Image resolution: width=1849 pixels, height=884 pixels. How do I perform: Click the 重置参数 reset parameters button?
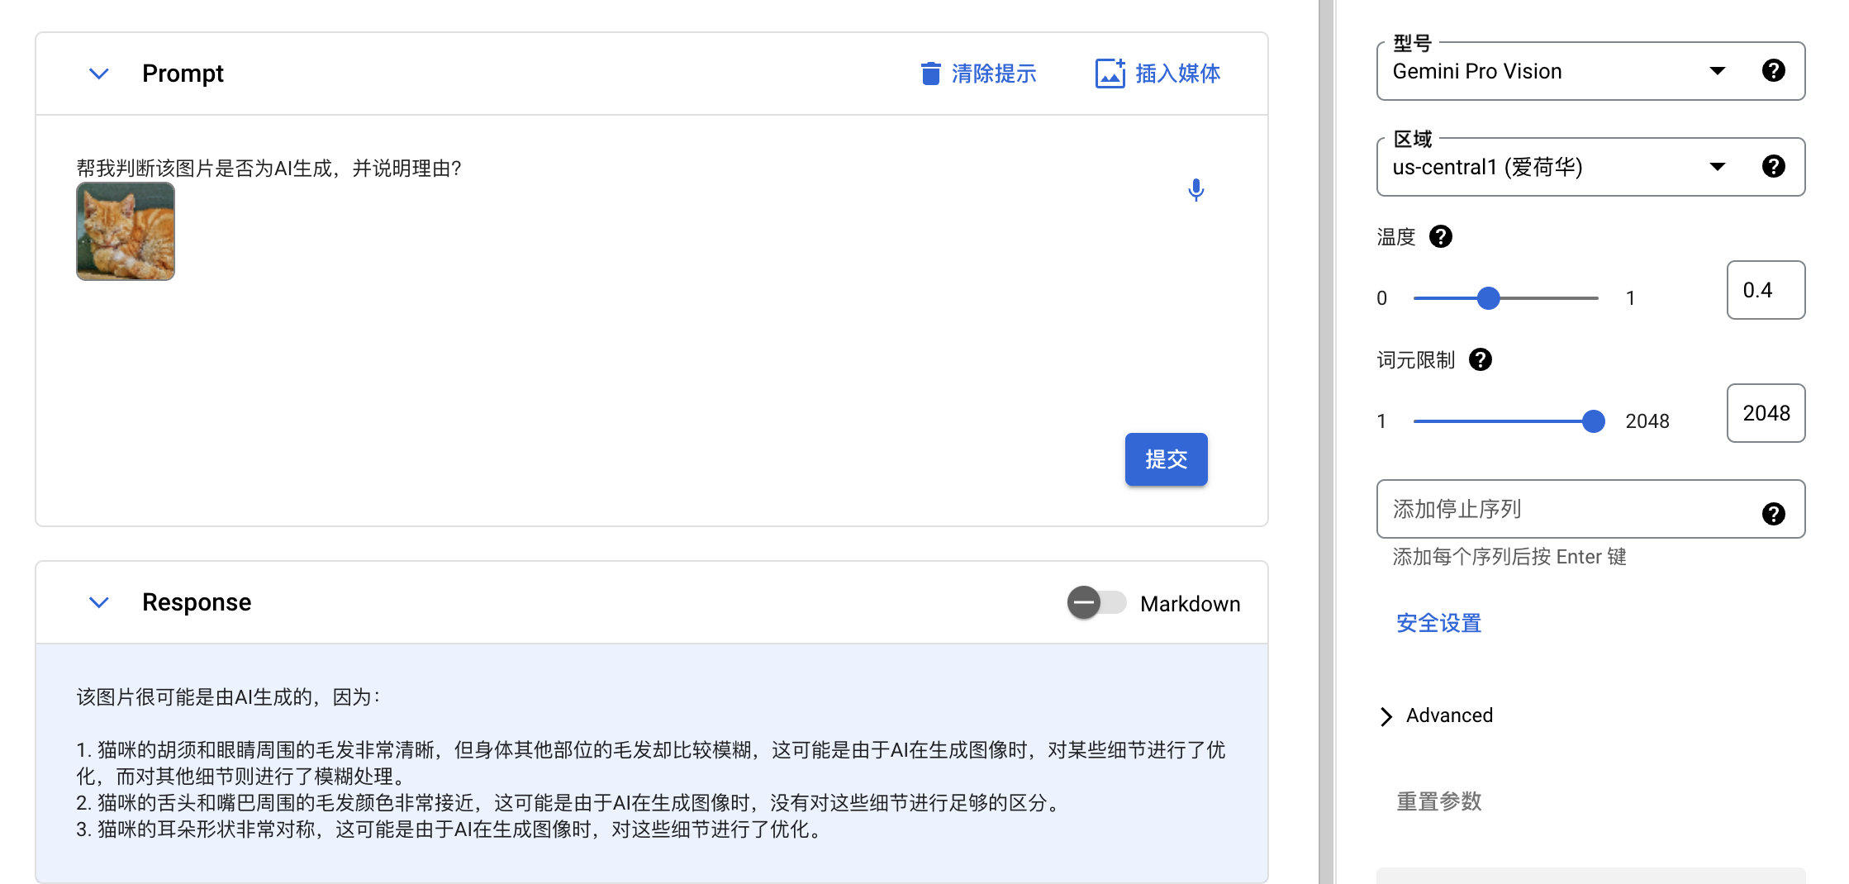pyautogui.click(x=1438, y=801)
